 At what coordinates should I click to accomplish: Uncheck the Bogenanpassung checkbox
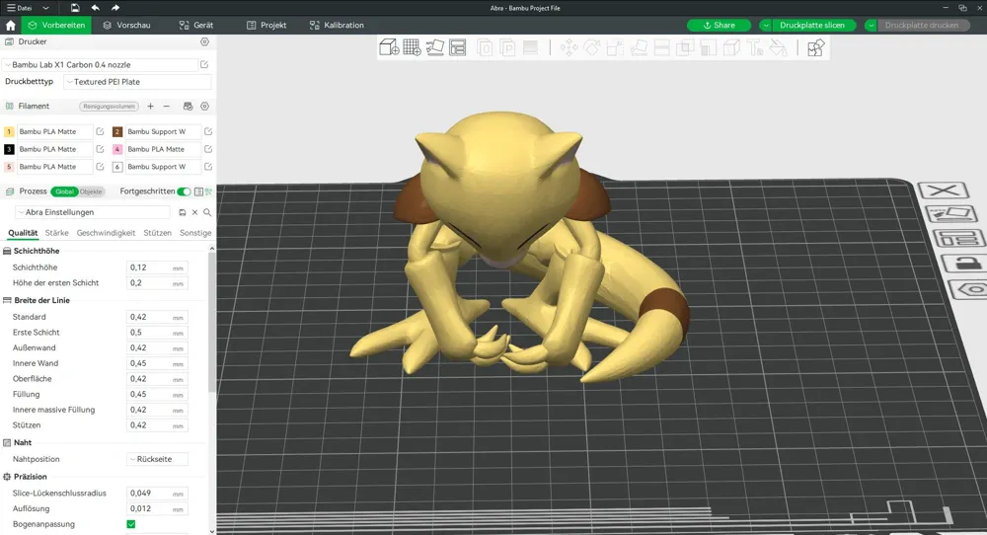pyautogui.click(x=131, y=524)
